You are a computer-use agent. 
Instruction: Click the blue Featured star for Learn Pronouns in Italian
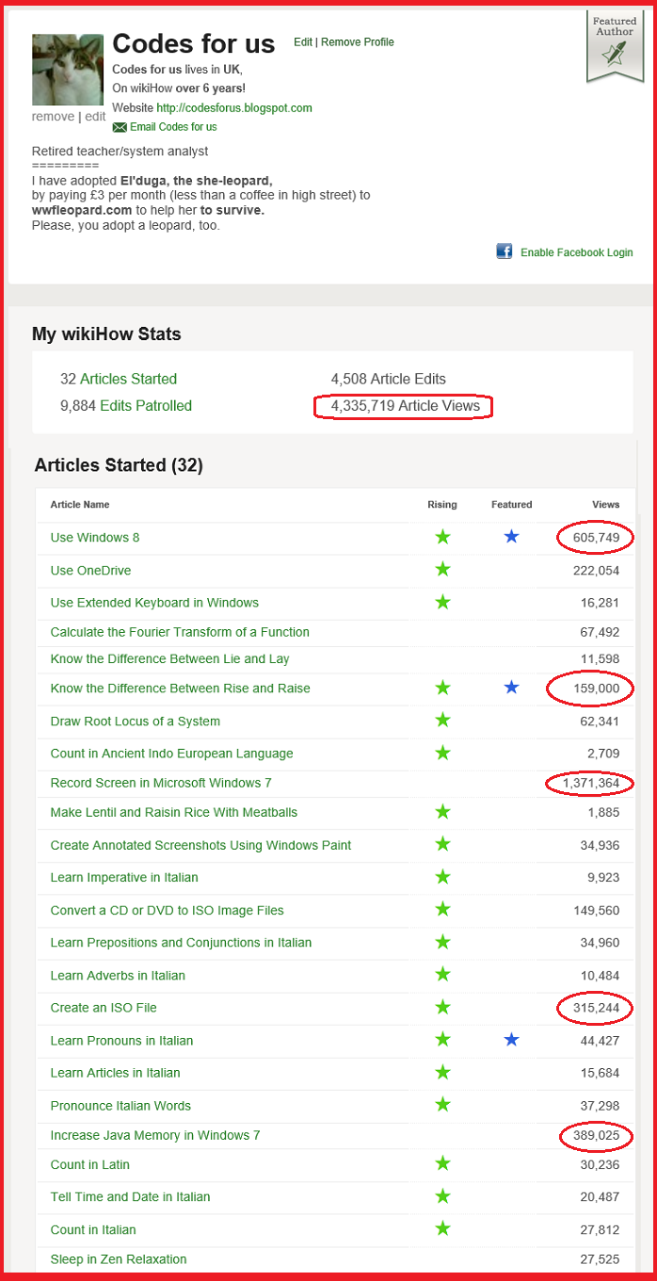(x=511, y=1040)
